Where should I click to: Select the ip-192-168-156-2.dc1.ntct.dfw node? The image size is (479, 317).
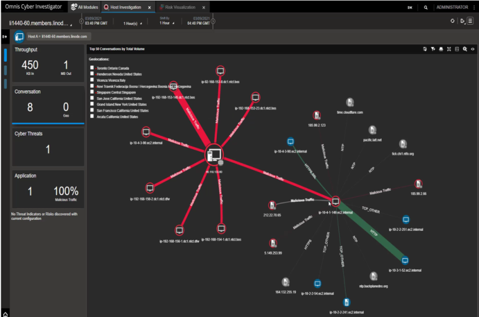point(150,188)
